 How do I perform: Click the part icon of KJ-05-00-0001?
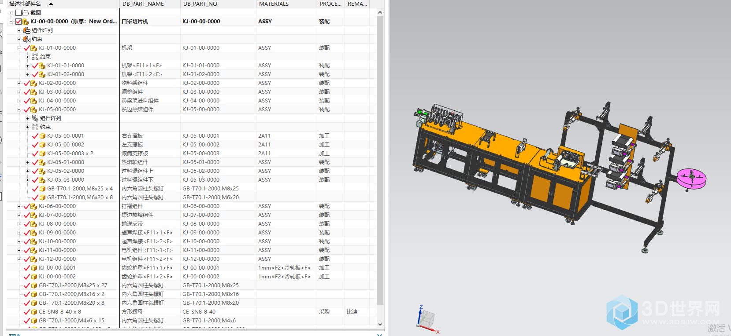[x=42, y=136]
